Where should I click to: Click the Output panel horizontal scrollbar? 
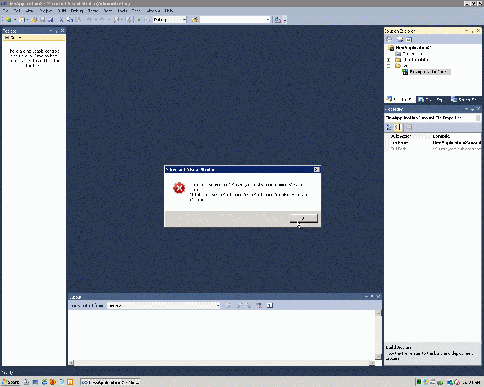[x=222, y=363]
